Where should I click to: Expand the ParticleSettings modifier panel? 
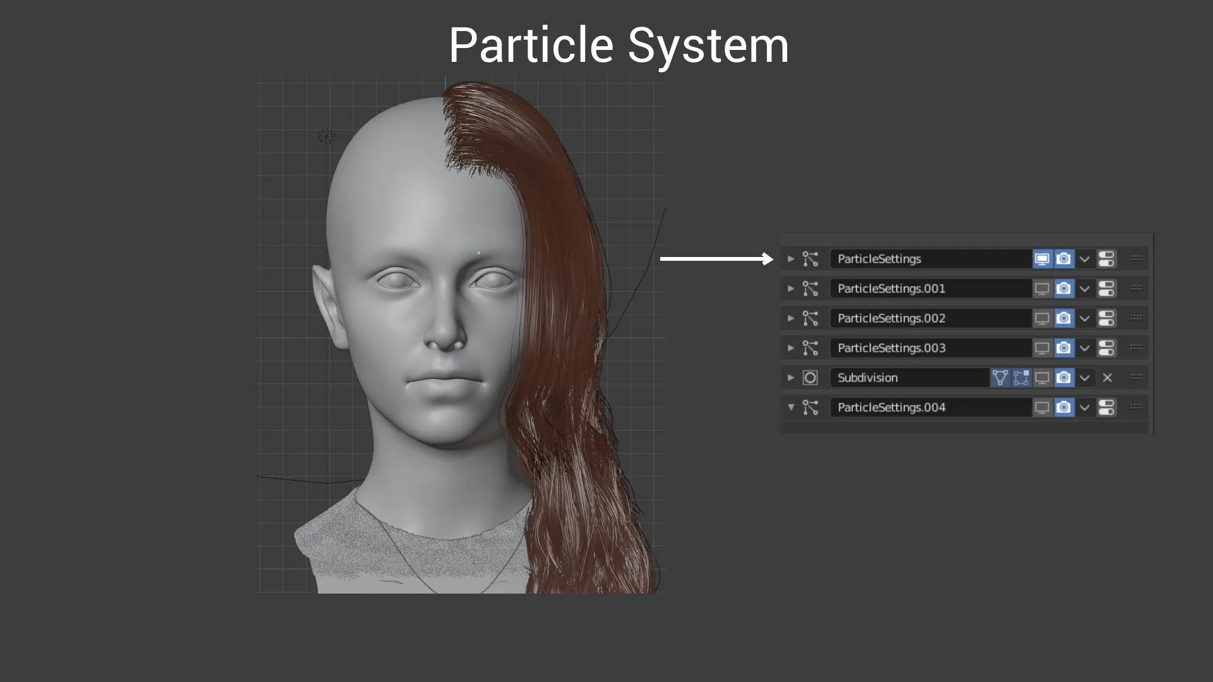[790, 259]
